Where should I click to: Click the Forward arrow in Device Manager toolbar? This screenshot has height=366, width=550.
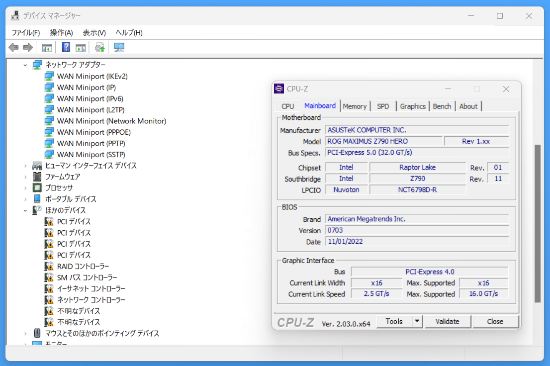(28, 47)
